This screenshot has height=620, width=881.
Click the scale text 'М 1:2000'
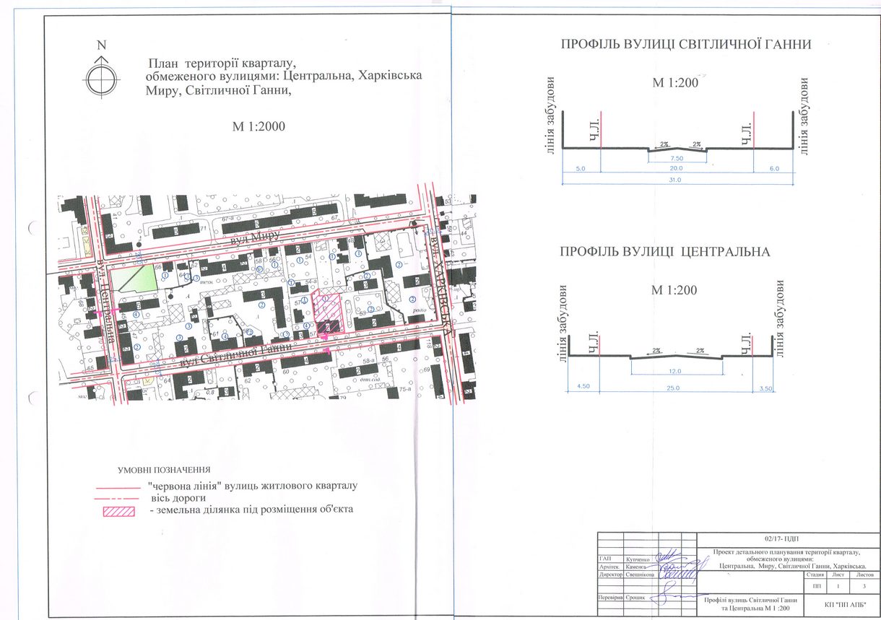point(258,126)
